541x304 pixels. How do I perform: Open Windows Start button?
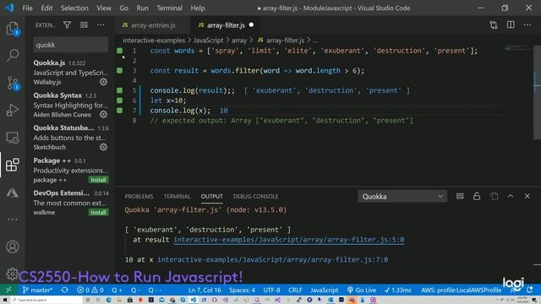click(5, 300)
